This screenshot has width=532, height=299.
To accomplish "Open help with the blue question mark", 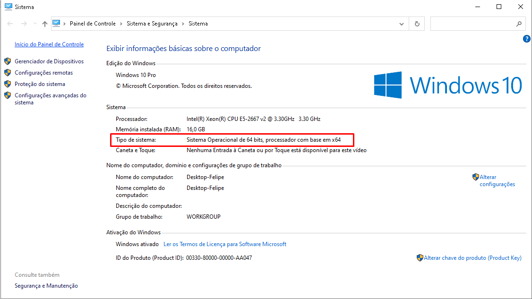I will [526, 39].
